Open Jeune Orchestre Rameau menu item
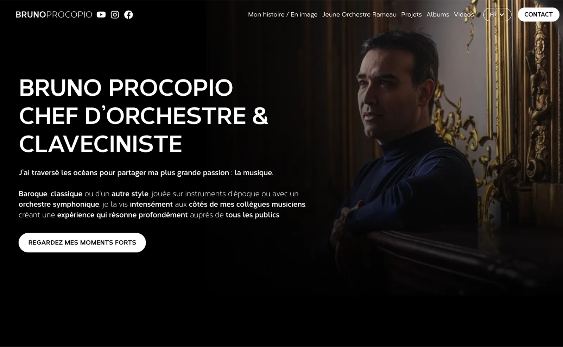The height and width of the screenshot is (347, 563). point(359,14)
